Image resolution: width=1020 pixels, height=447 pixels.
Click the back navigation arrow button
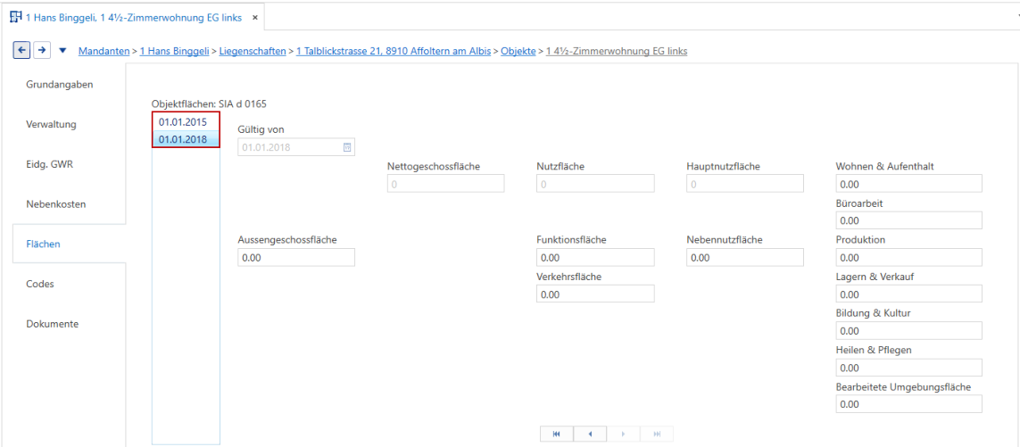21,50
